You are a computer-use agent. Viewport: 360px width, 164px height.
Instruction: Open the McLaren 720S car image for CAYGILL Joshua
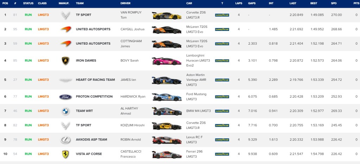click(167, 30)
